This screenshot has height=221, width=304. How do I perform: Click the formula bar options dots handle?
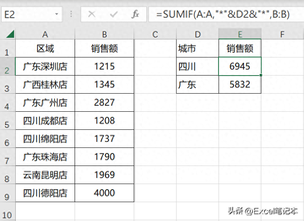tap(71, 14)
